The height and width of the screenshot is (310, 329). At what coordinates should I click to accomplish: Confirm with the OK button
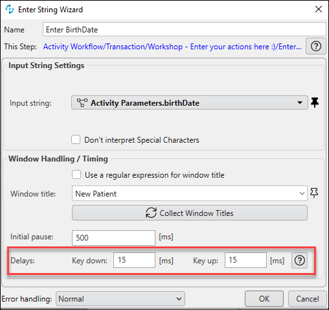[264, 299]
